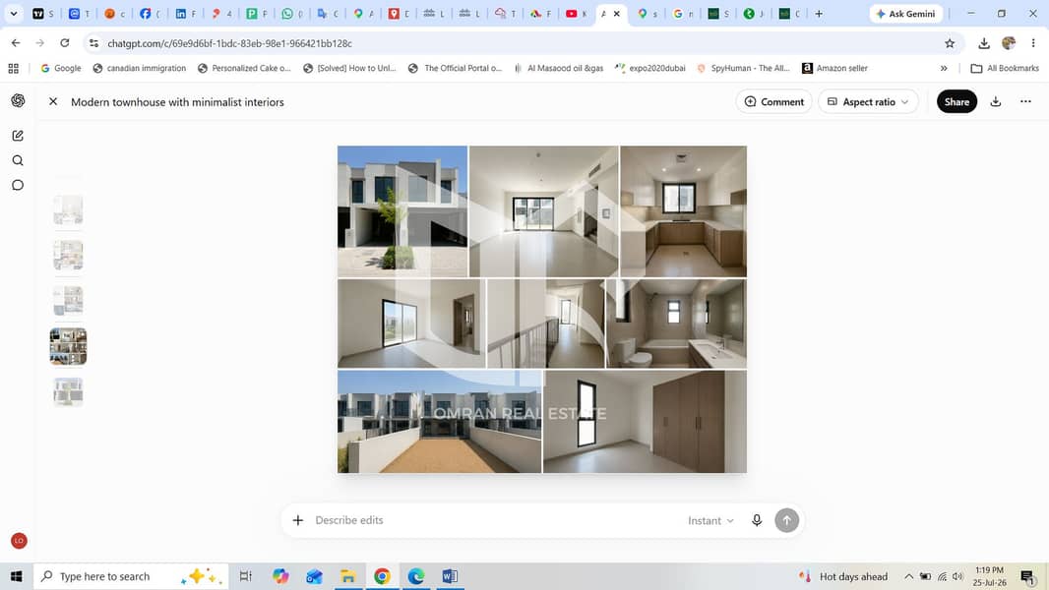Open the [Solved] How to Unl... bookmark
This screenshot has height=590, width=1049.
(350, 68)
